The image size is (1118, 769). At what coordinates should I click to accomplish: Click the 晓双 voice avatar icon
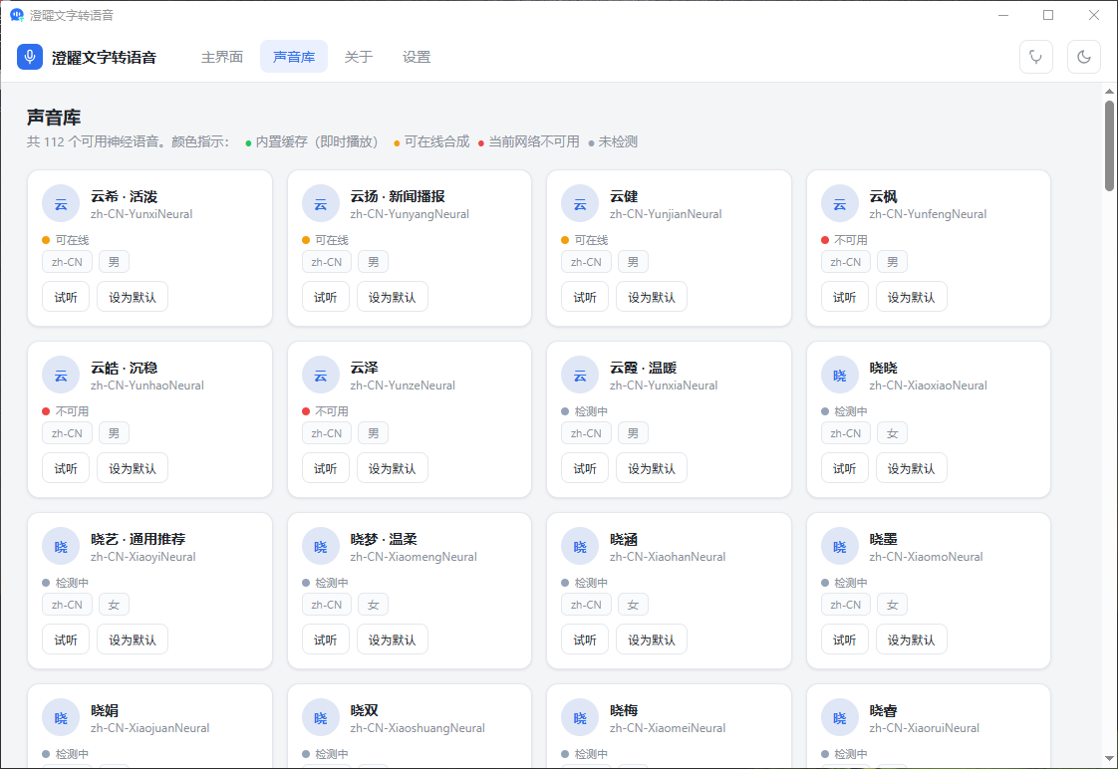coord(320,718)
